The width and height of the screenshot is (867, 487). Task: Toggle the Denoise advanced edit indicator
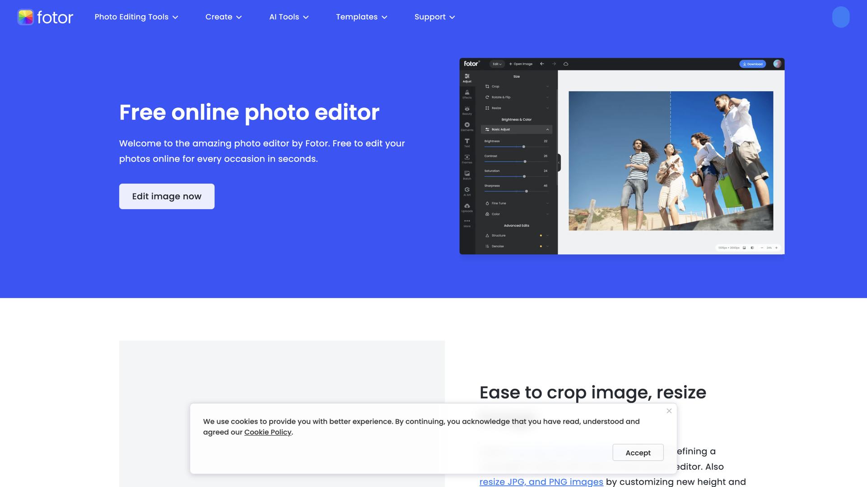[541, 246]
